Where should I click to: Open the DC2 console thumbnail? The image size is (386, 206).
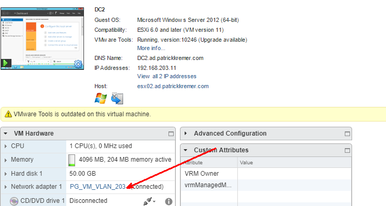coord(42,39)
